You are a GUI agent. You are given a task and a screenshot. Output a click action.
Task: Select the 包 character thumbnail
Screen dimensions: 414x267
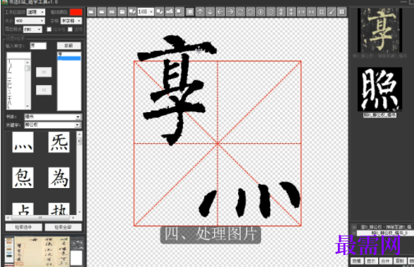point(23,178)
